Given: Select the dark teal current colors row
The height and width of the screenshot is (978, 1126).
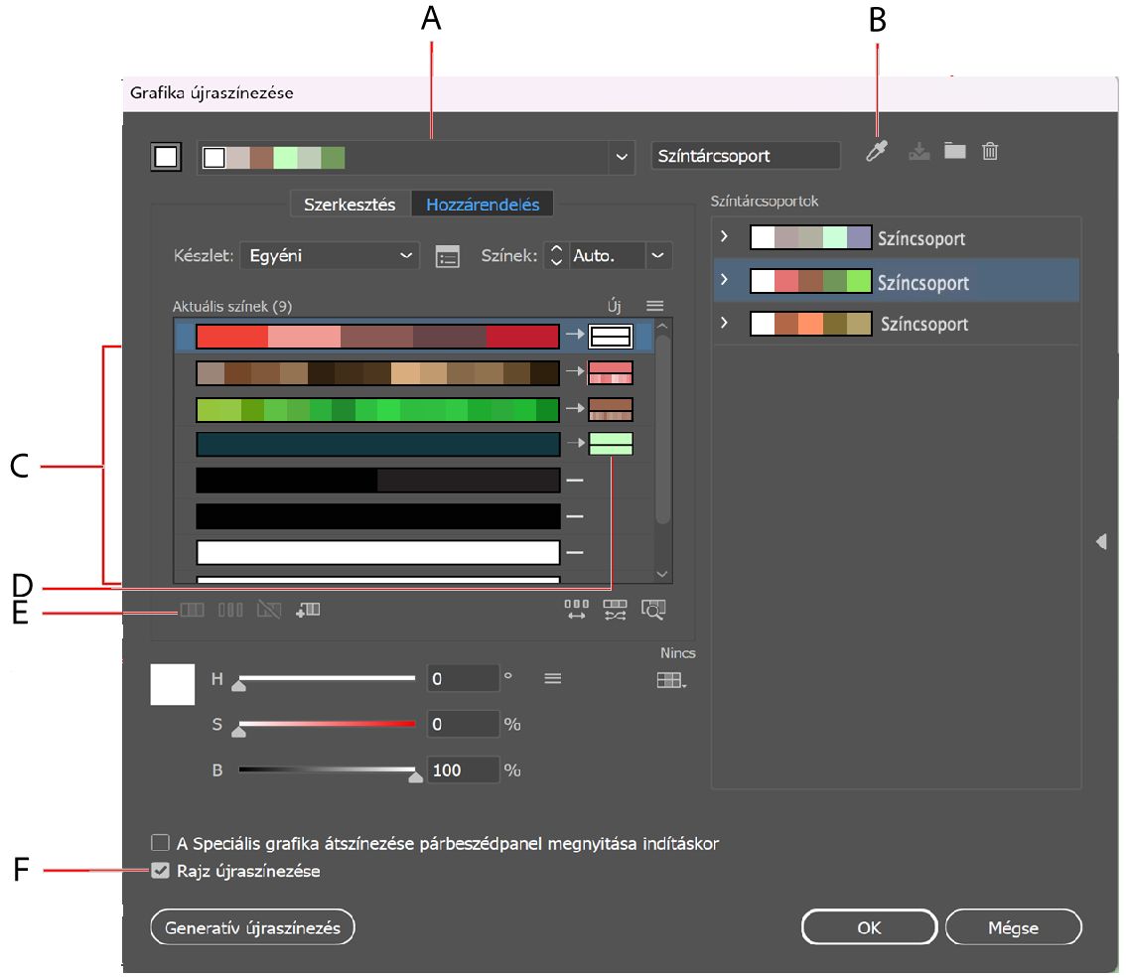Looking at the screenshot, I should [x=377, y=445].
